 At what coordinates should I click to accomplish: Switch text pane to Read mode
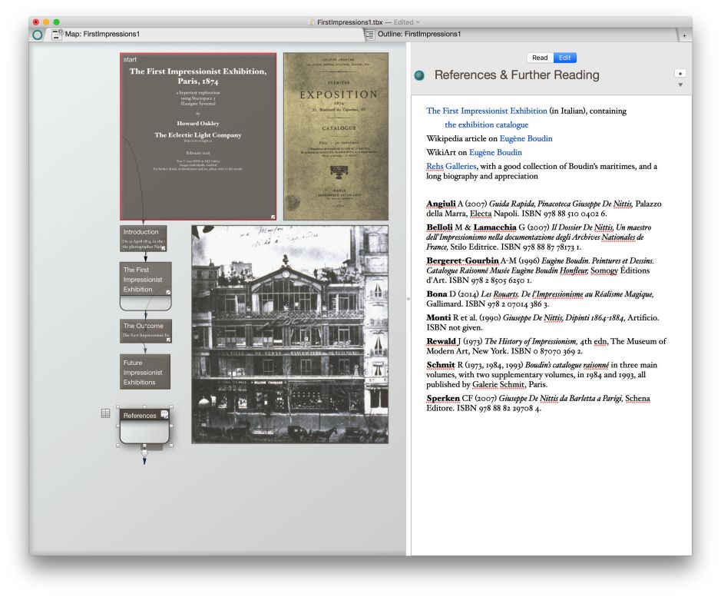pos(540,58)
